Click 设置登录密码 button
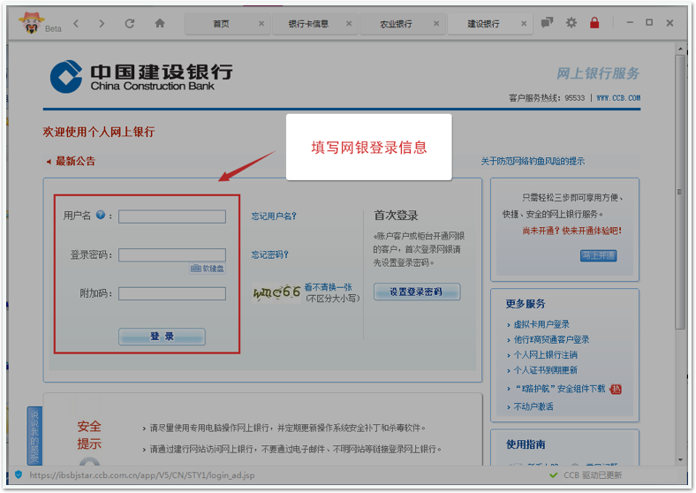 (417, 292)
